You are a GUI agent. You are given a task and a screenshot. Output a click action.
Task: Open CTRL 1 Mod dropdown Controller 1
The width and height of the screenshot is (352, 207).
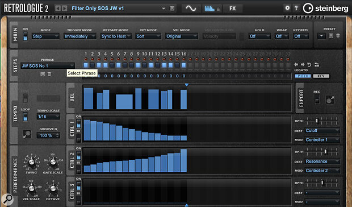[x=322, y=140]
